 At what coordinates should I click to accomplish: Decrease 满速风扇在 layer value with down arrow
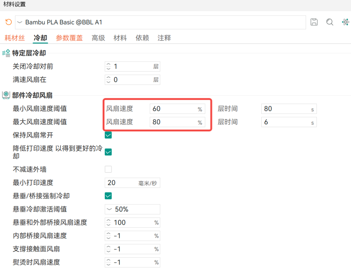tap(109, 82)
